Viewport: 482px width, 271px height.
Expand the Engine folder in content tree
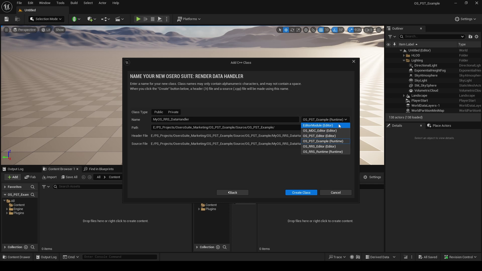click(7, 209)
